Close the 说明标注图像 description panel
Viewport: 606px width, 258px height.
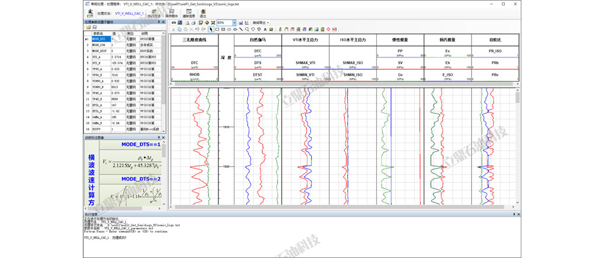163,137
